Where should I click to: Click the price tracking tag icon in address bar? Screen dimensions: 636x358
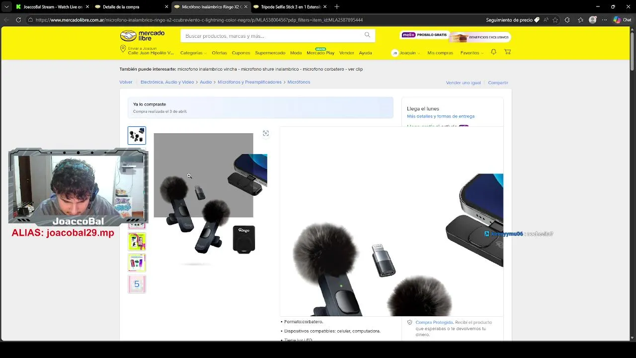click(x=537, y=20)
